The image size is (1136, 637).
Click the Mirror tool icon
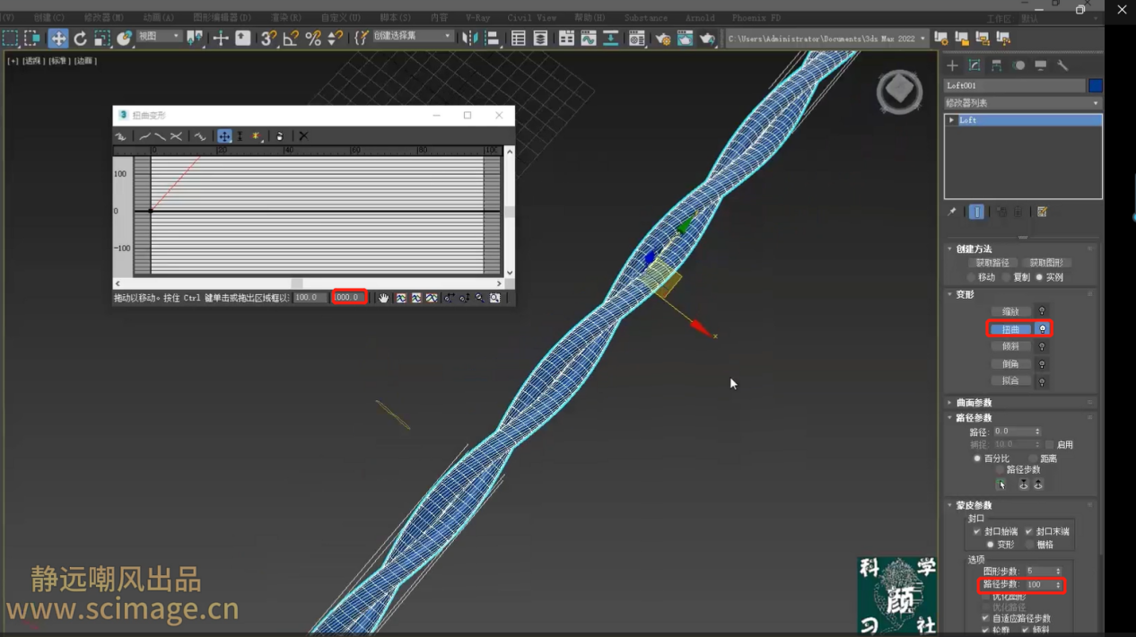(470, 39)
